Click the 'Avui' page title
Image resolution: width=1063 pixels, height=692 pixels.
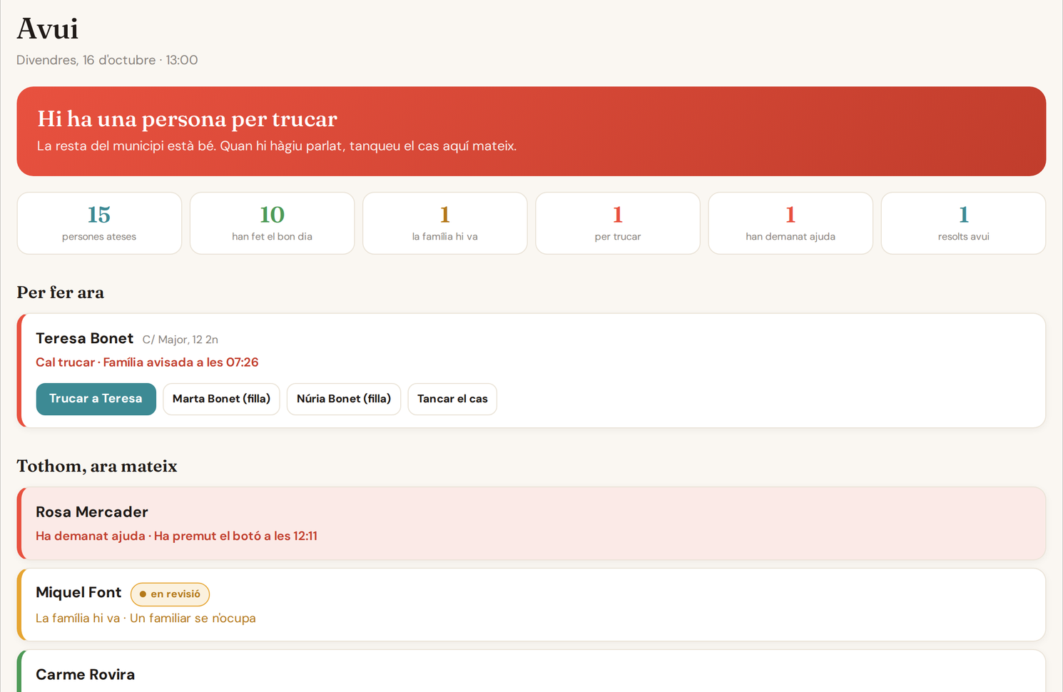pyautogui.click(x=48, y=29)
